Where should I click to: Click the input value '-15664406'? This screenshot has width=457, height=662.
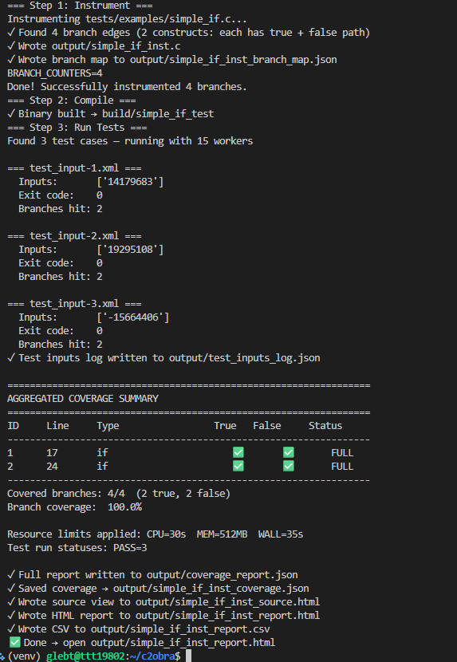coord(133,317)
